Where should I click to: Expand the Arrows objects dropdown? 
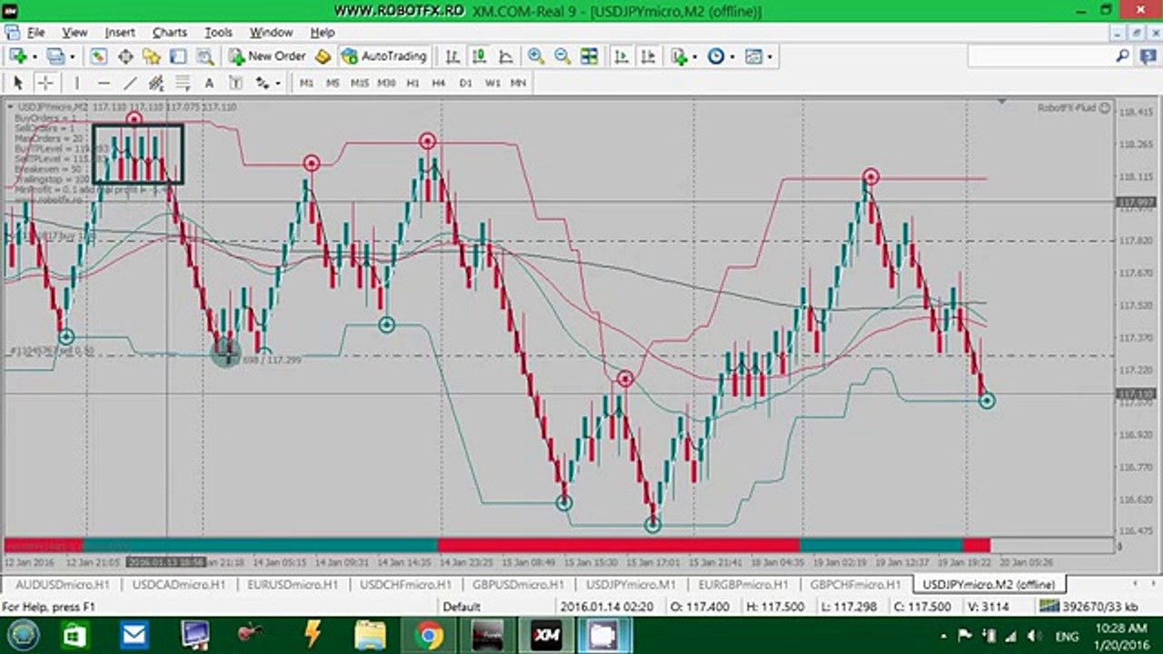(x=277, y=84)
